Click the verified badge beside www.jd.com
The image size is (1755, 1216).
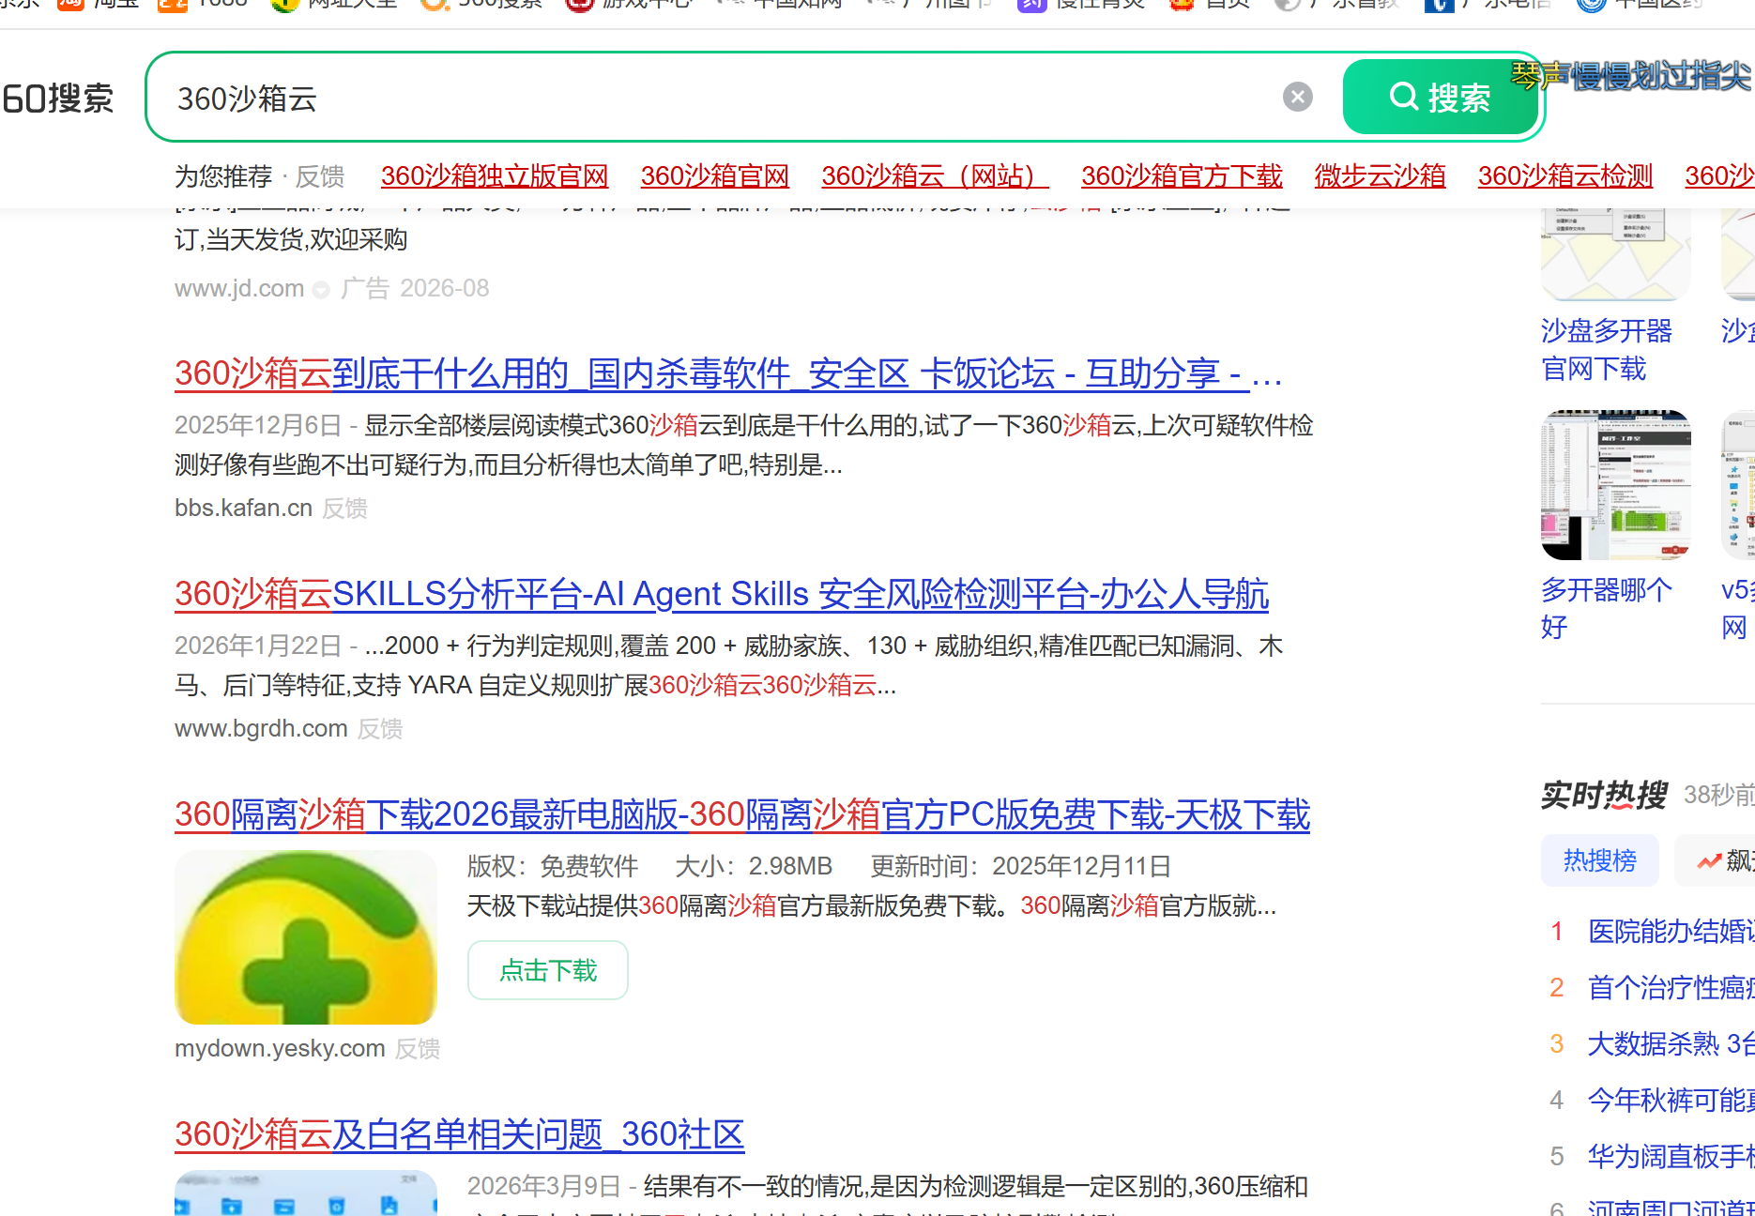(x=321, y=290)
